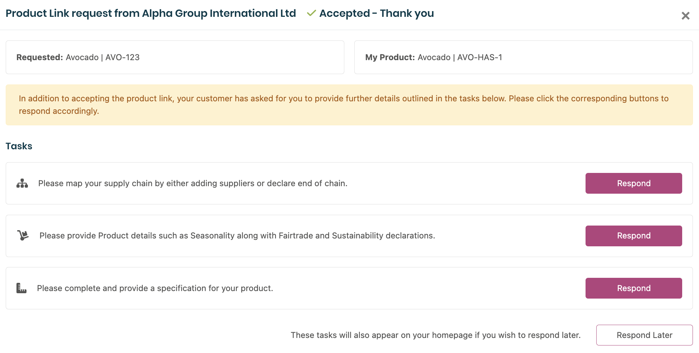
Task: Choose Respond Later
Action: tap(644, 335)
